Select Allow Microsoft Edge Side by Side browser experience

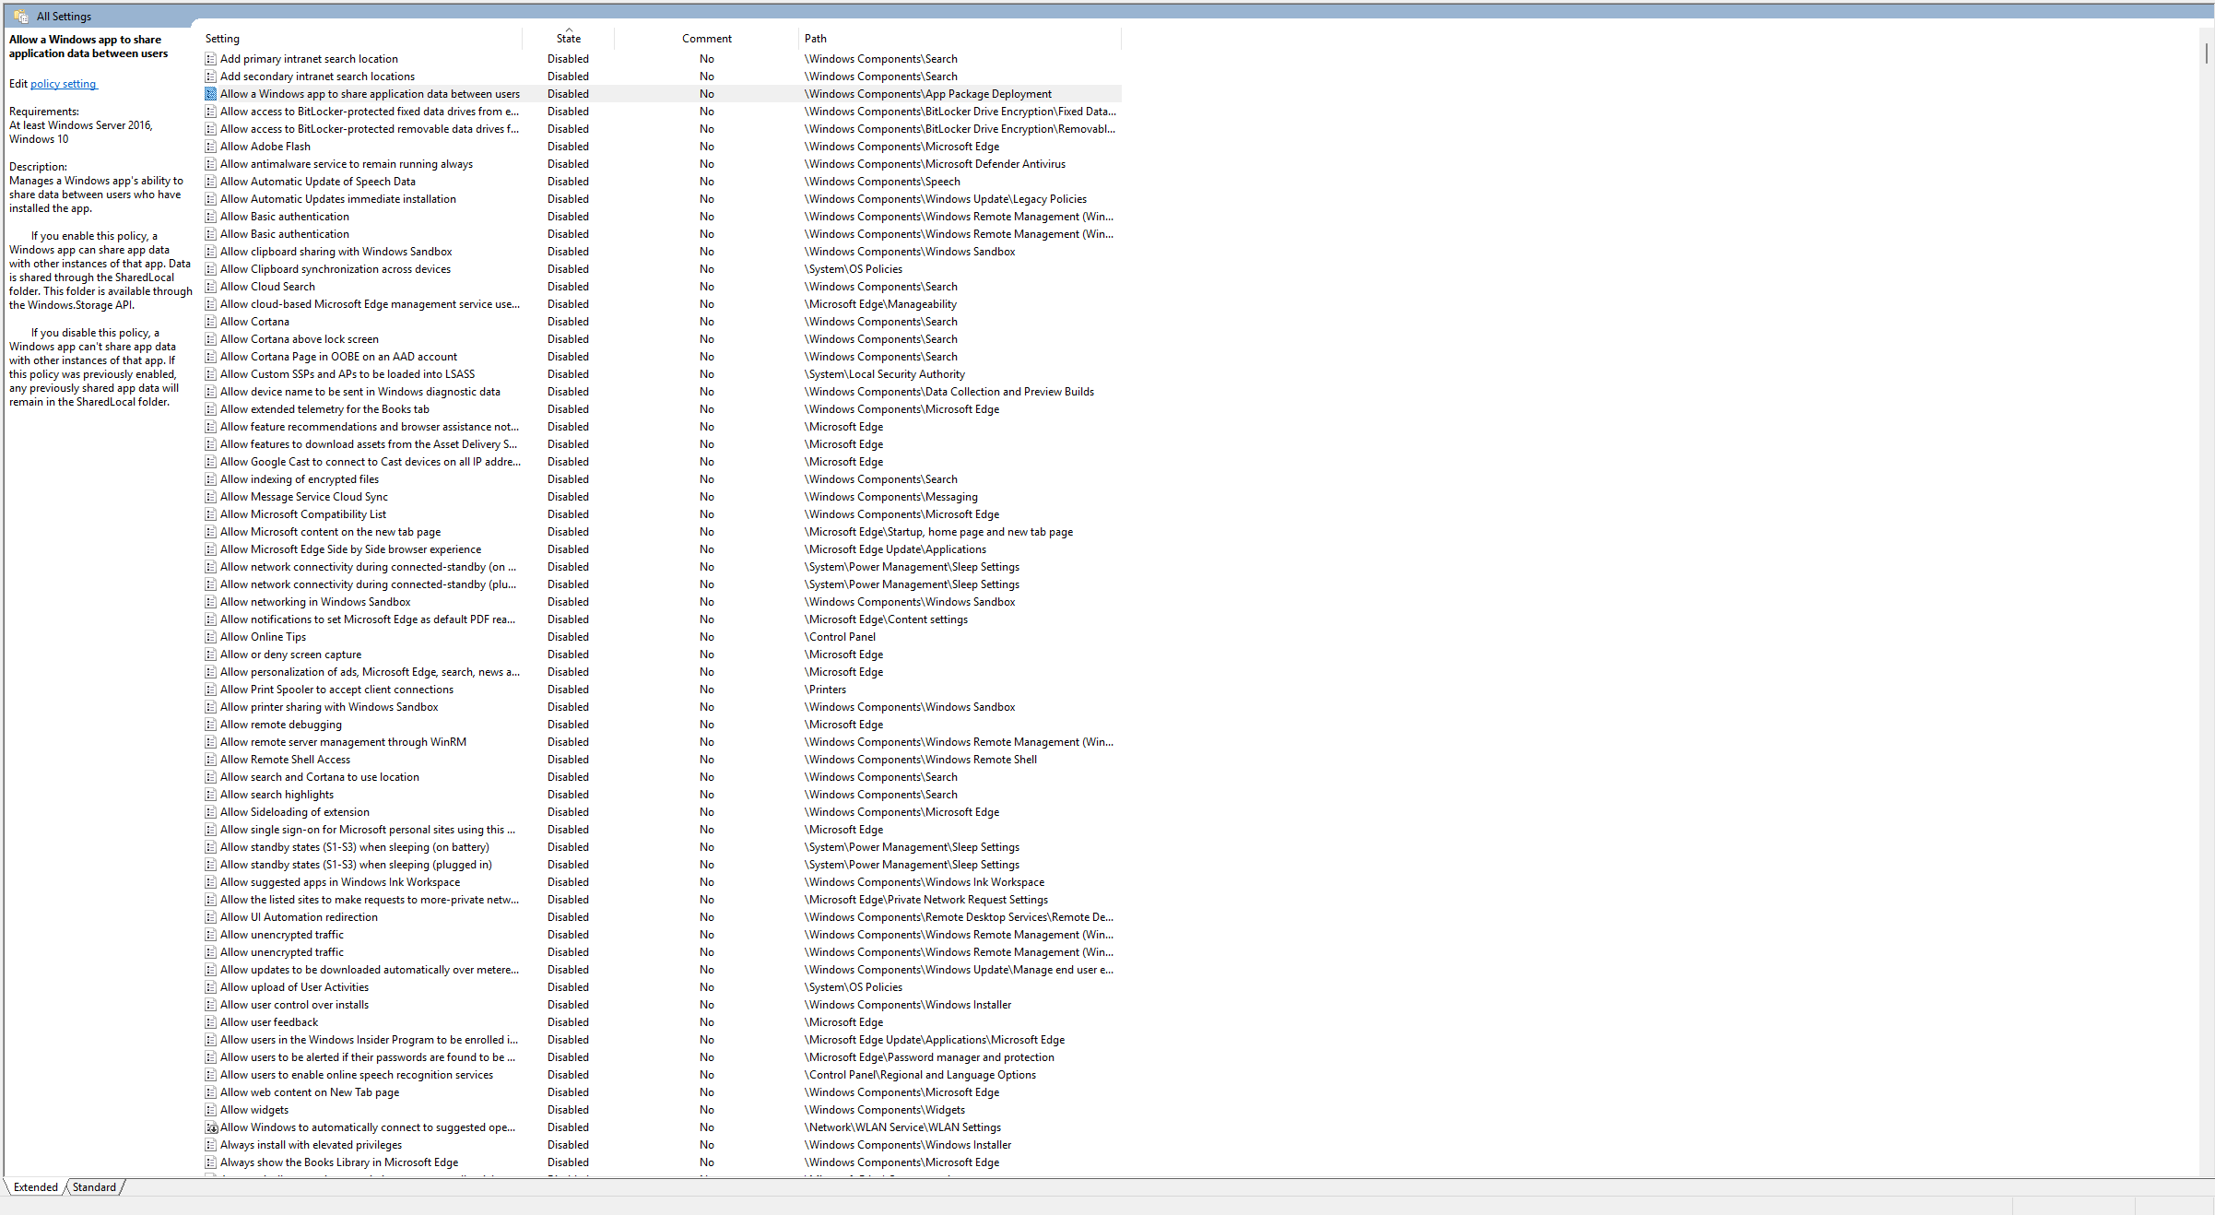(x=351, y=549)
